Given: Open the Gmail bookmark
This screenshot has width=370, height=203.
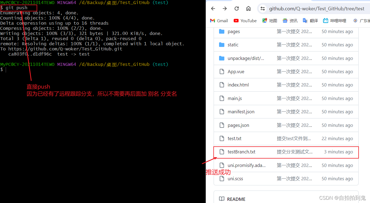Looking at the screenshot, I should point(219,21).
